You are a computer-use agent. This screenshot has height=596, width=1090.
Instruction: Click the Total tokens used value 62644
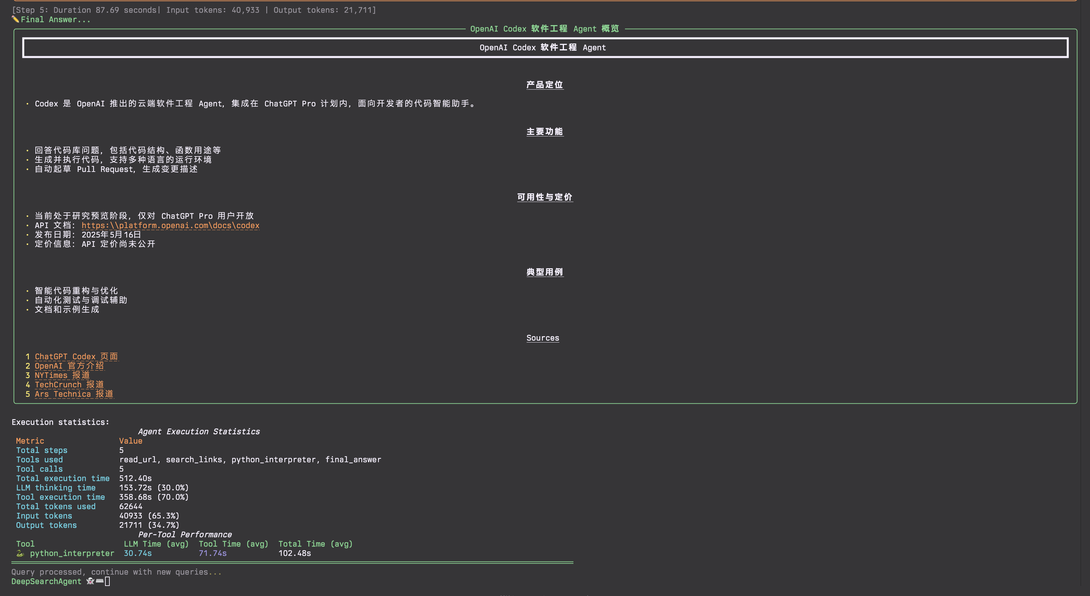click(x=131, y=506)
